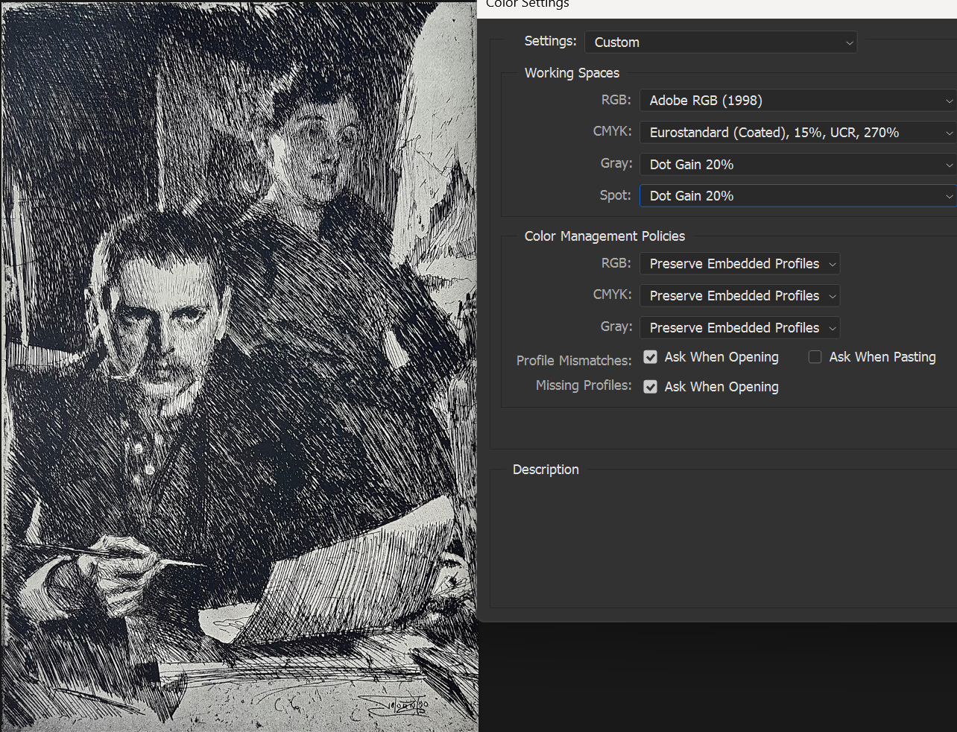
Task: Open the Eurostandard (Coated) CMYK working space dropdown
Action: (798, 133)
